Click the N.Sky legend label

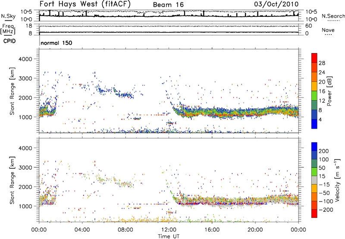[8, 16]
